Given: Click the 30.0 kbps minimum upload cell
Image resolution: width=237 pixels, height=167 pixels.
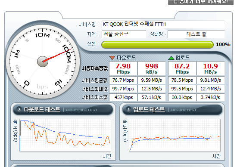Looking at the screenshot, I should click(x=182, y=97).
